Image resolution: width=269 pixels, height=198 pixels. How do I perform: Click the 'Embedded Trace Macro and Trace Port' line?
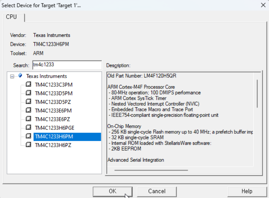pyautogui.click(x=151, y=109)
